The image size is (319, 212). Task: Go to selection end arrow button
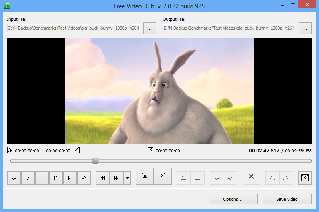(230, 178)
